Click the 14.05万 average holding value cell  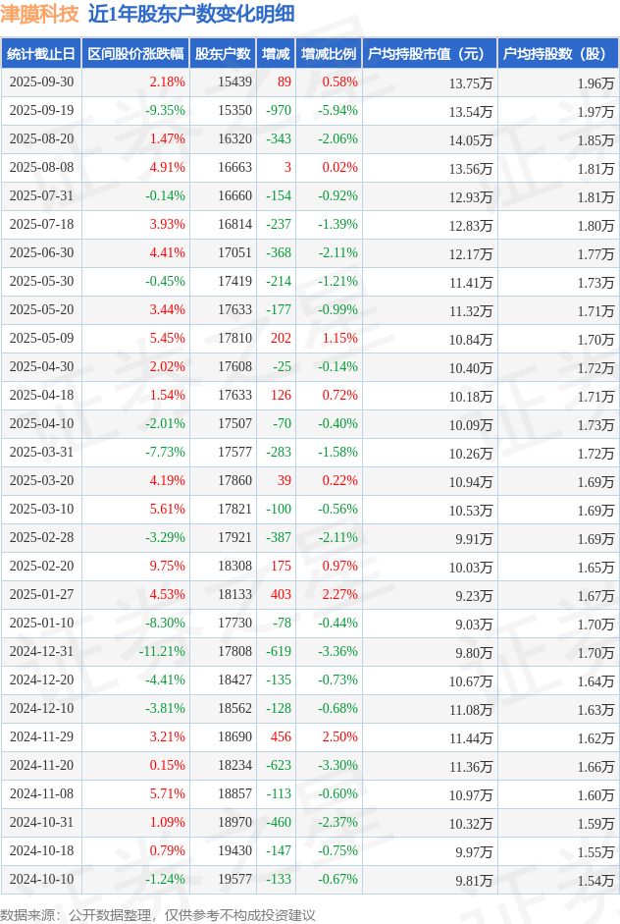click(470, 139)
